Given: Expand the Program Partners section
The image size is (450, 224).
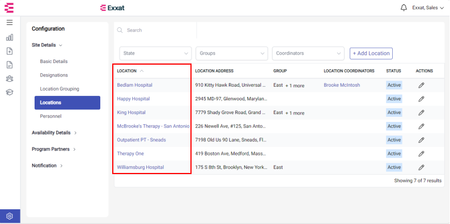Looking at the screenshot, I should click(54, 149).
